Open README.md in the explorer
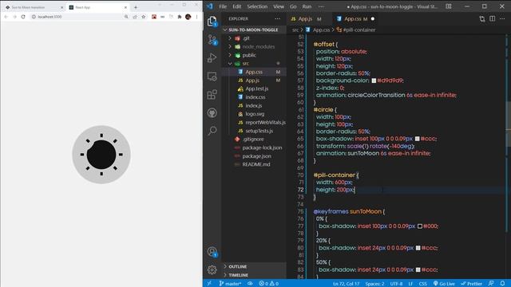 (x=256, y=164)
